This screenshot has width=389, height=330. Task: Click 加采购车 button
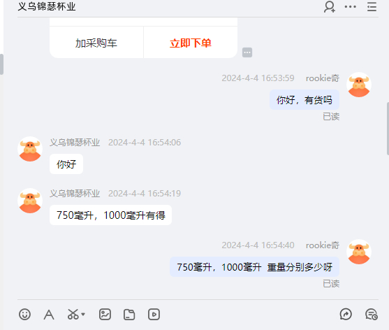click(96, 43)
